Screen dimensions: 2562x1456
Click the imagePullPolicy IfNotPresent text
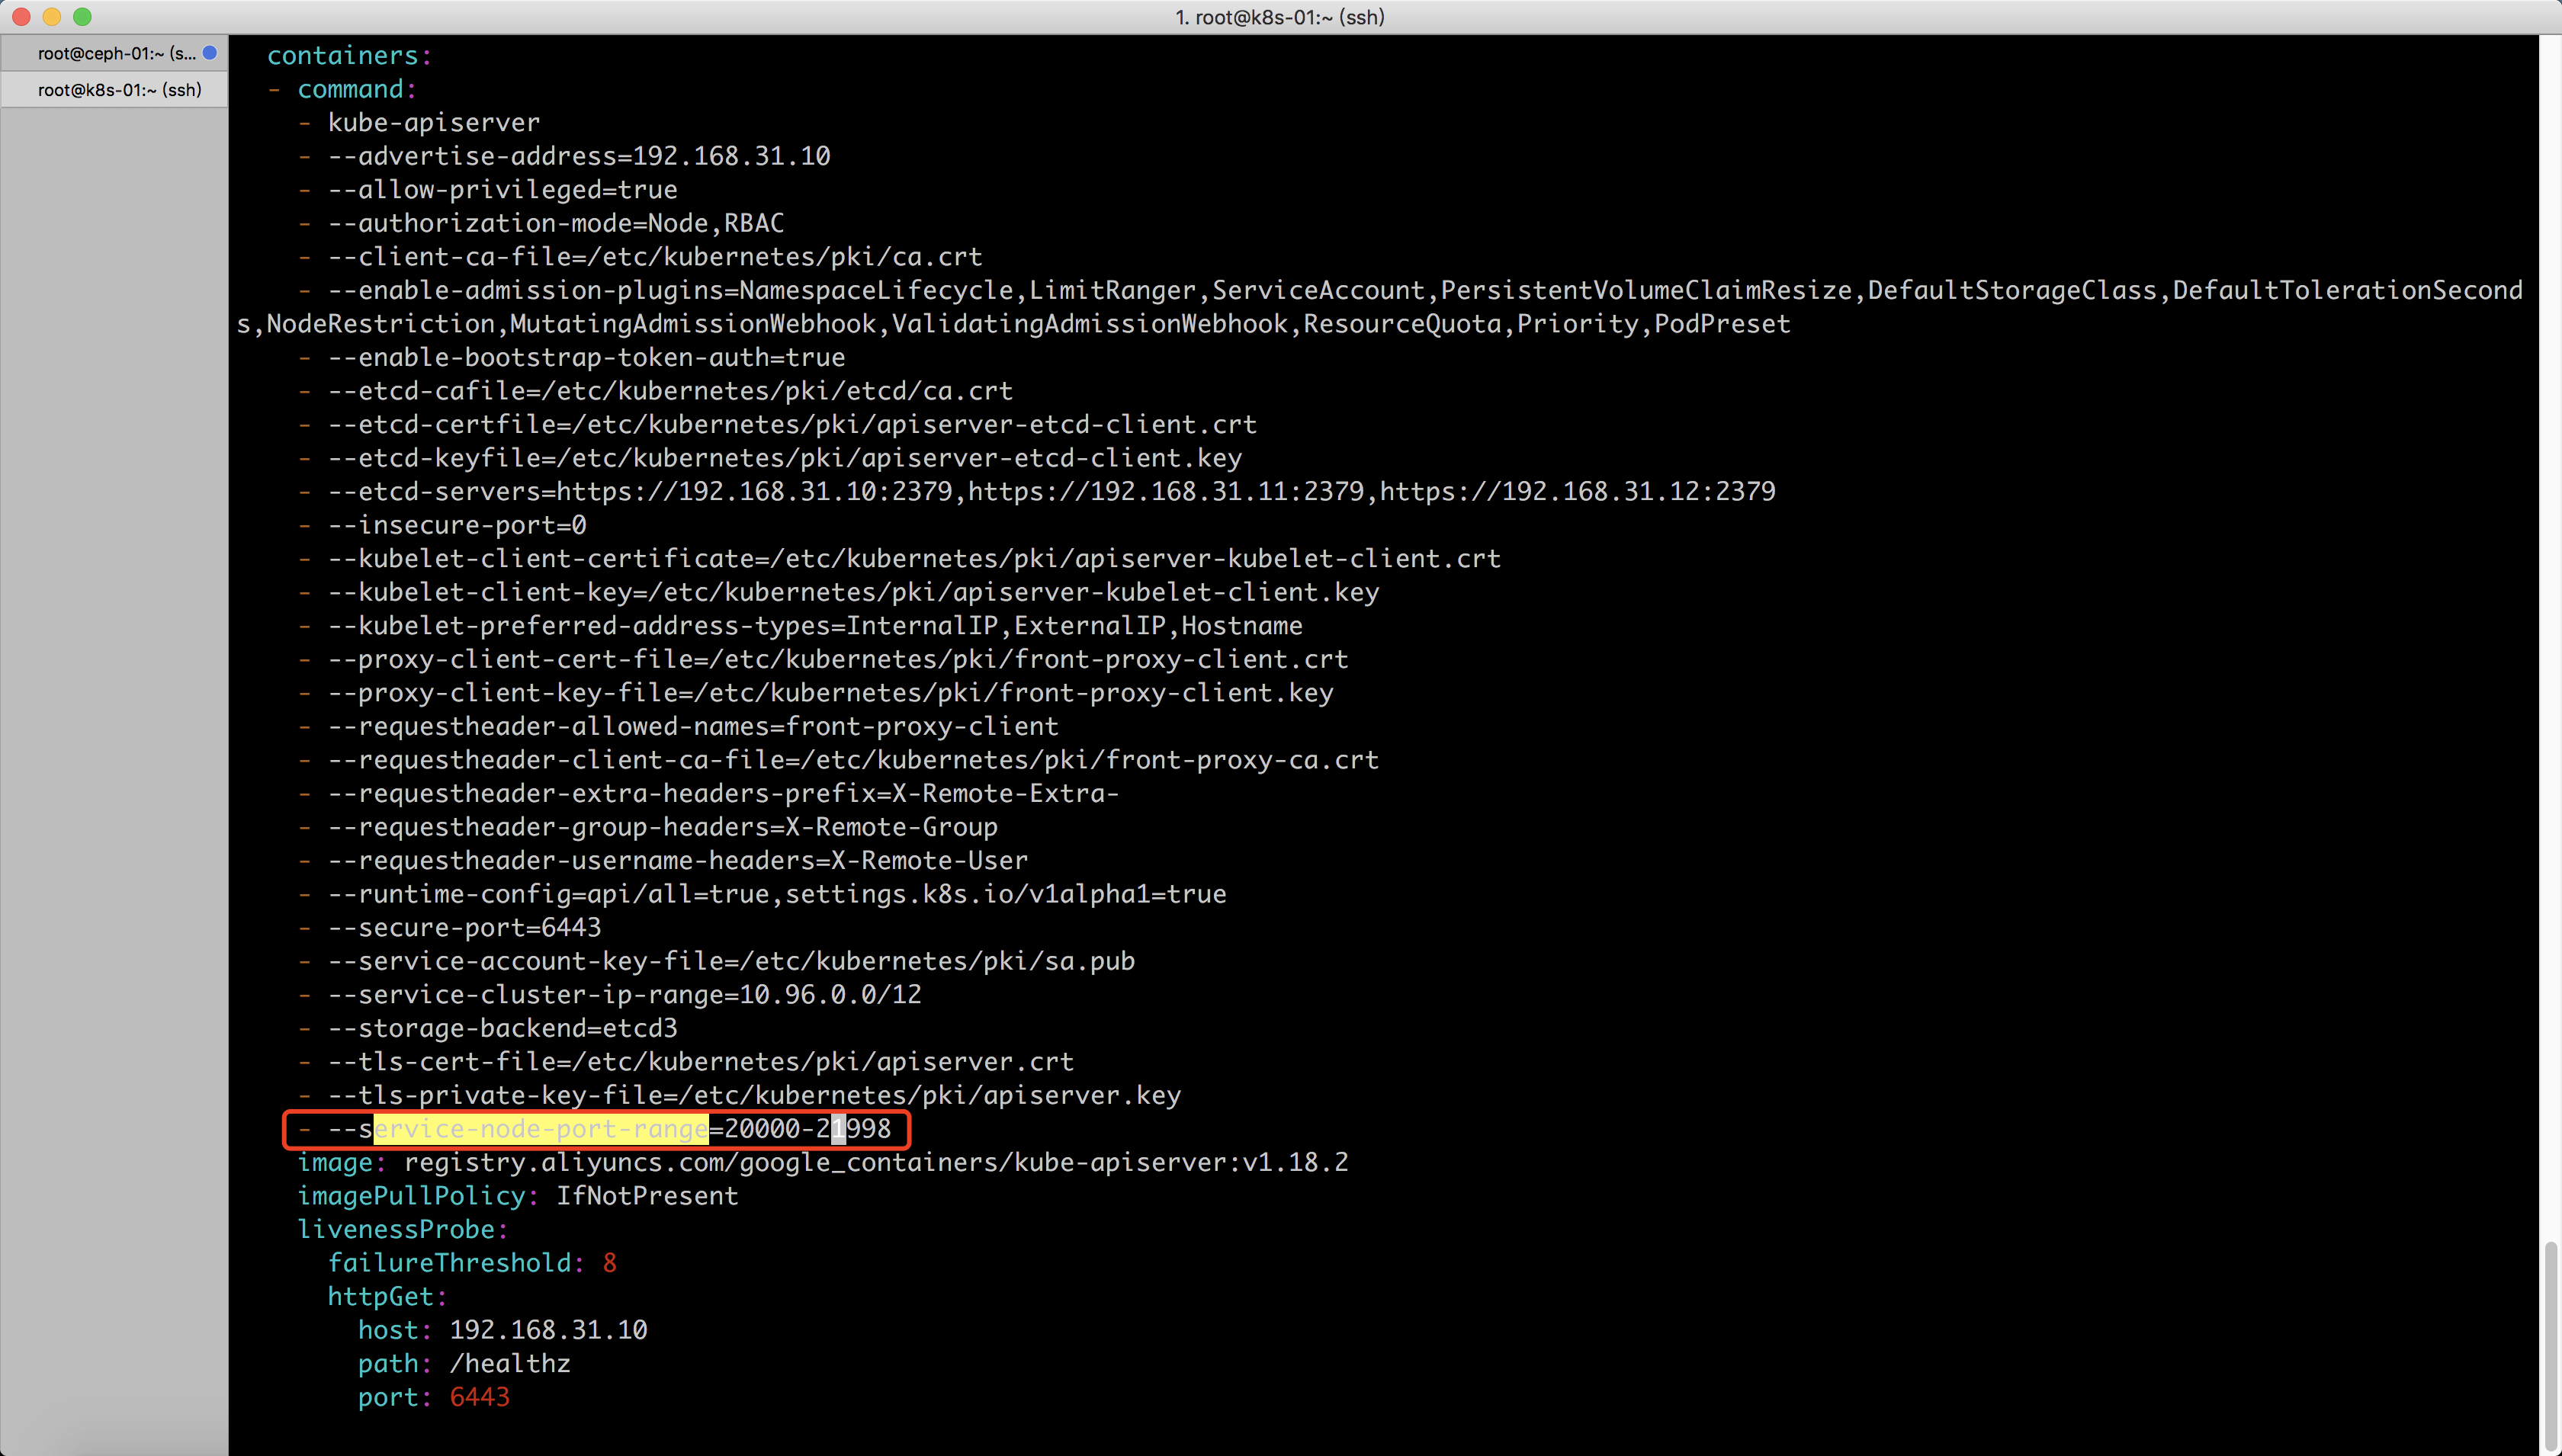648,1195
